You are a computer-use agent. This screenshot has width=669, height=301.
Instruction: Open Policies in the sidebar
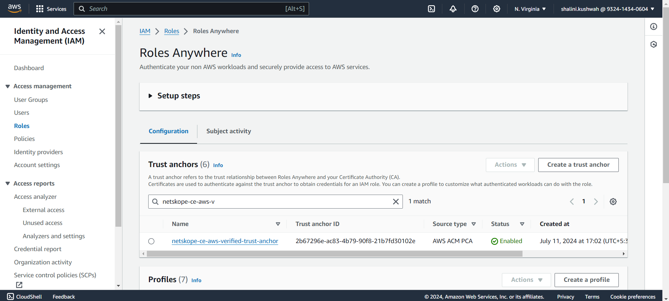pyautogui.click(x=24, y=139)
